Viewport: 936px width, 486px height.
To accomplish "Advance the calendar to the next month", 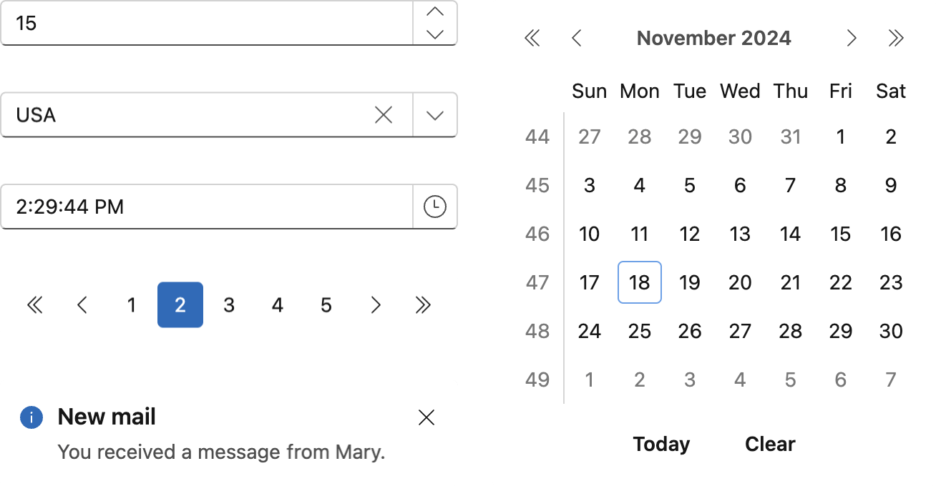I will [x=851, y=38].
